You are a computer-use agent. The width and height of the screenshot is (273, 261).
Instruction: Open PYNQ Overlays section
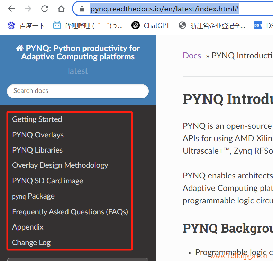(x=38, y=135)
